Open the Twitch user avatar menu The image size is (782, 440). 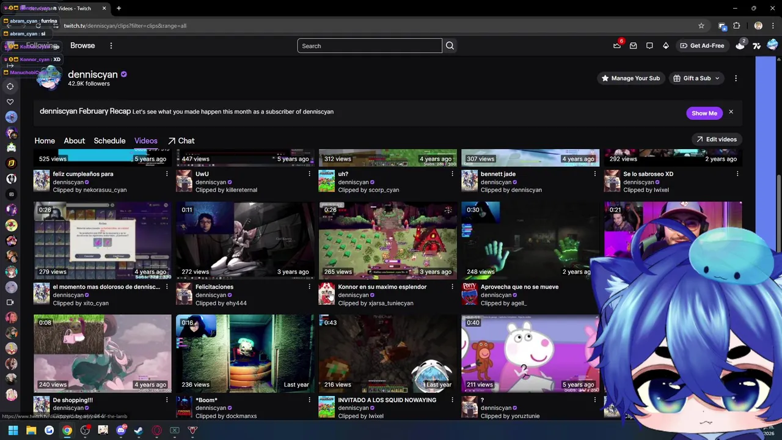[772, 45]
